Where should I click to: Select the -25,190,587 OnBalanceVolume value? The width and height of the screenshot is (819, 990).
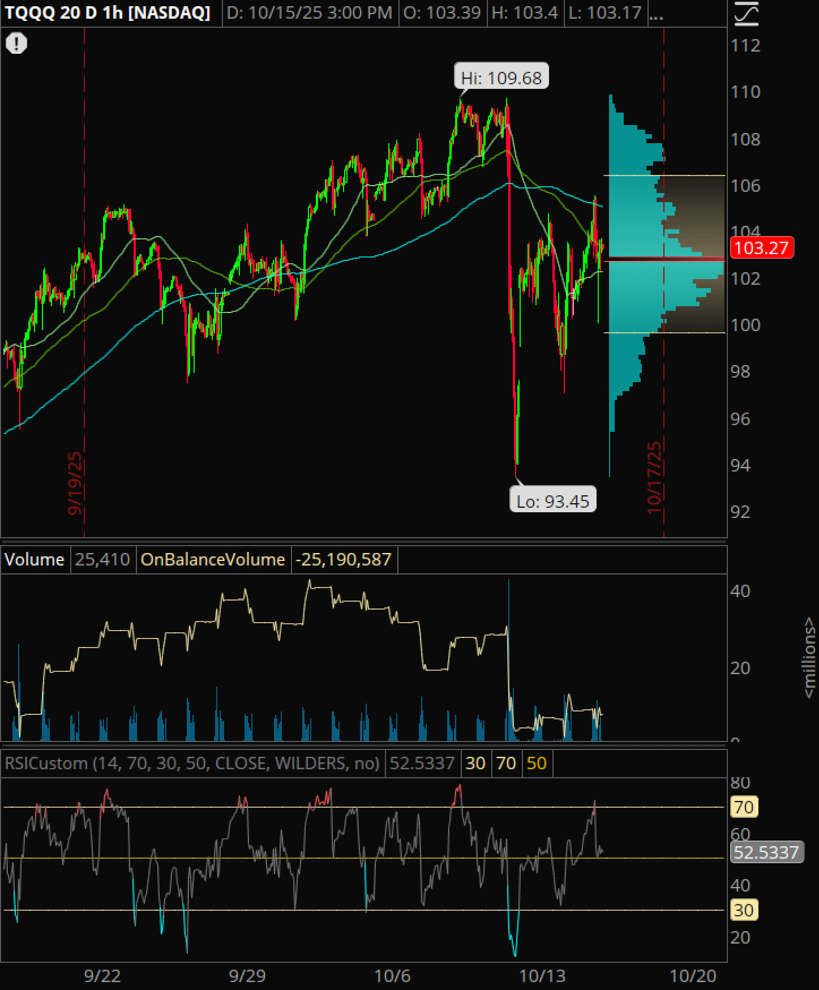coord(344,559)
